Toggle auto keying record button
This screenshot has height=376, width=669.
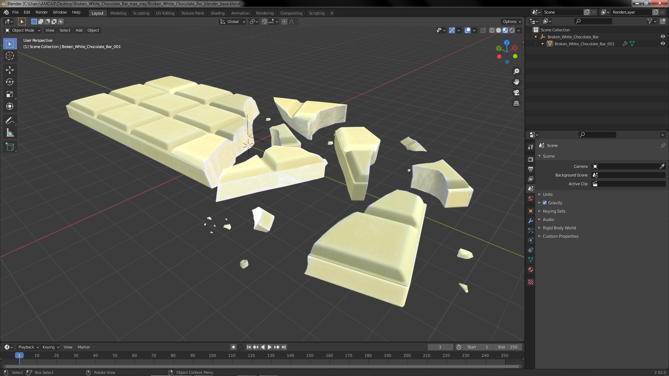point(233,347)
